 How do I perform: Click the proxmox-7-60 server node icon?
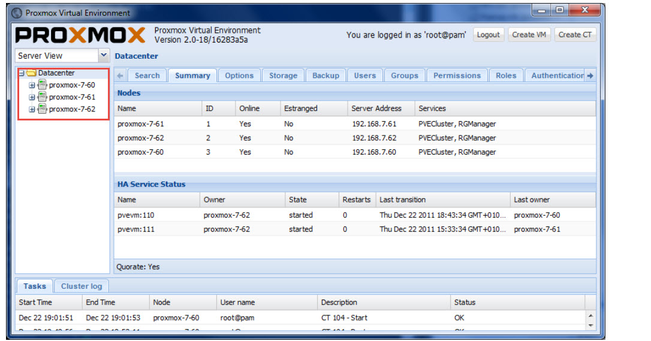coord(42,85)
